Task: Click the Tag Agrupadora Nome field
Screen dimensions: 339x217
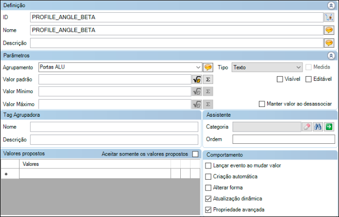Action: (114, 127)
